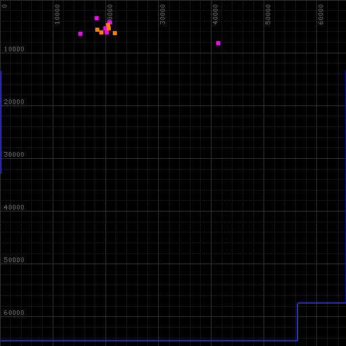Click the 30000 label on the left axis
Image resolution: width=346 pixels, height=346 pixels.
[14, 155]
